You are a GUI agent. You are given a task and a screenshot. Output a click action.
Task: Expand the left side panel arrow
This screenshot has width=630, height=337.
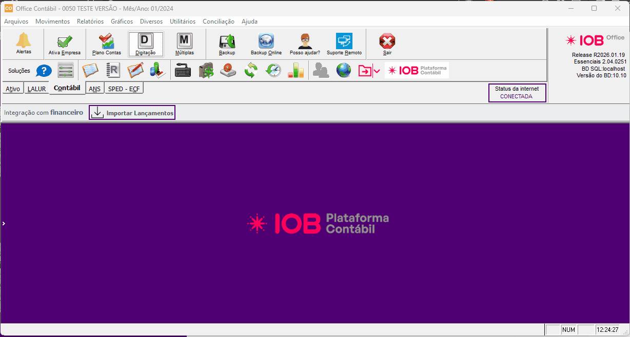pyautogui.click(x=3, y=223)
